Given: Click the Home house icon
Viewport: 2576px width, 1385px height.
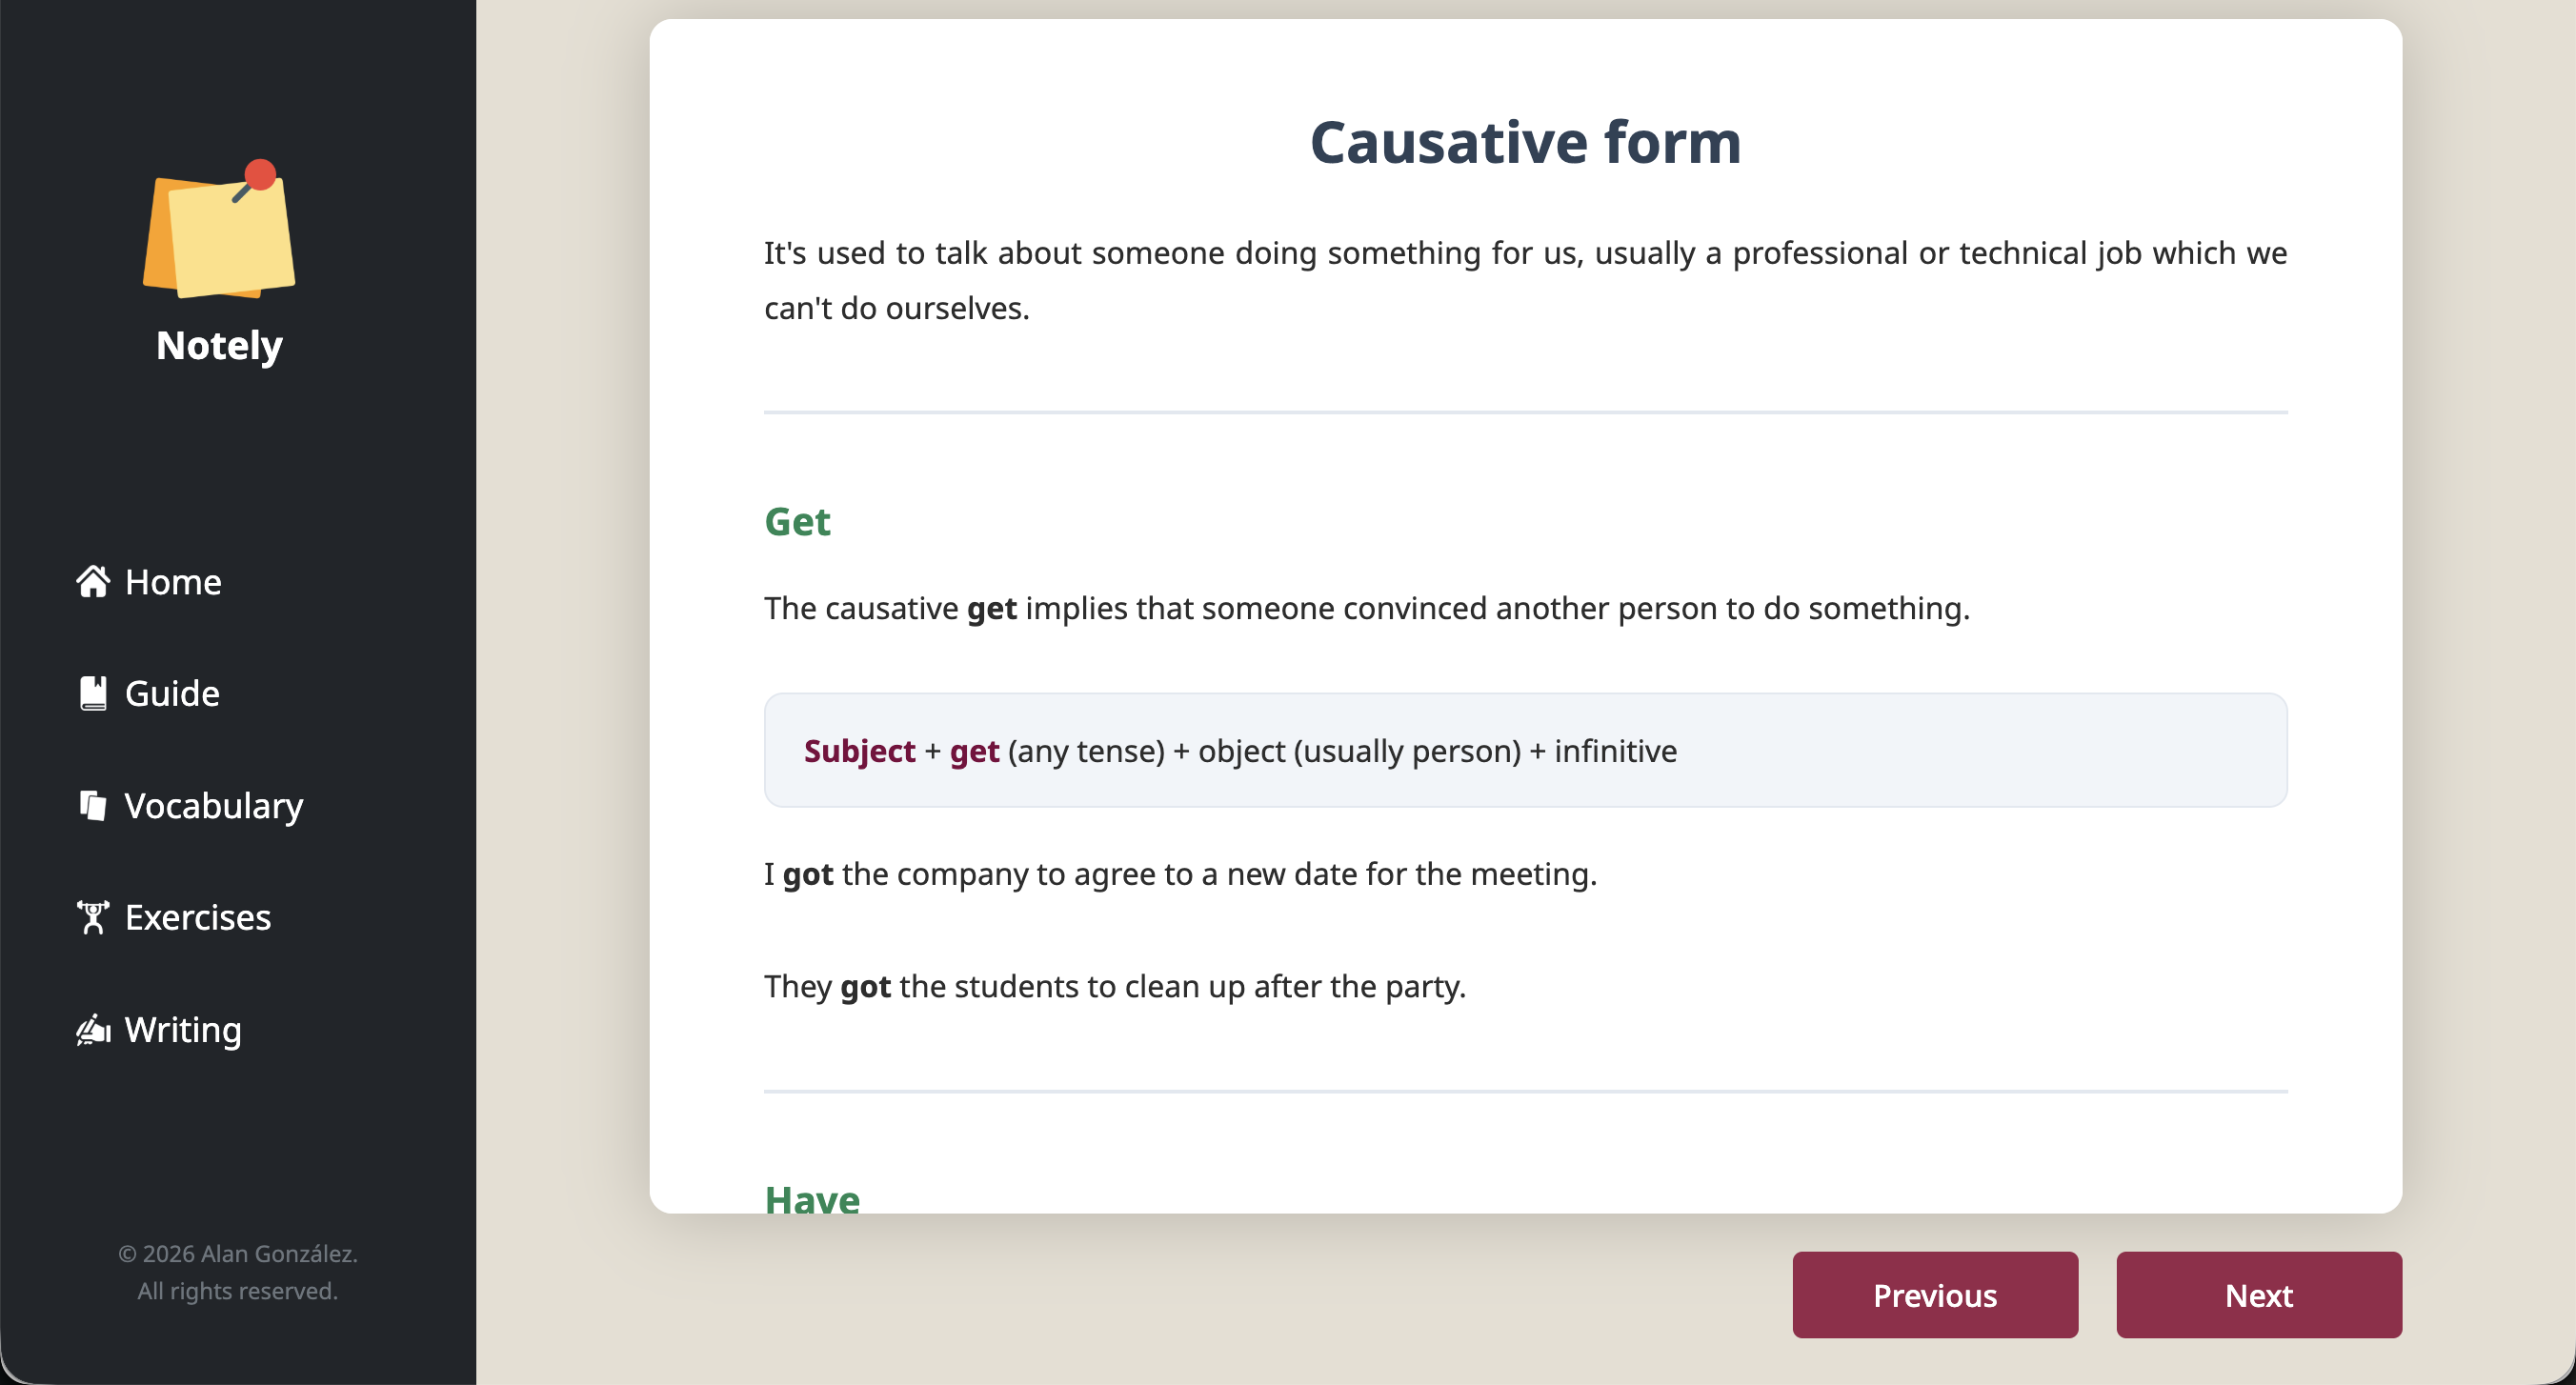Looking at the screenshot, I should point(93,581).
